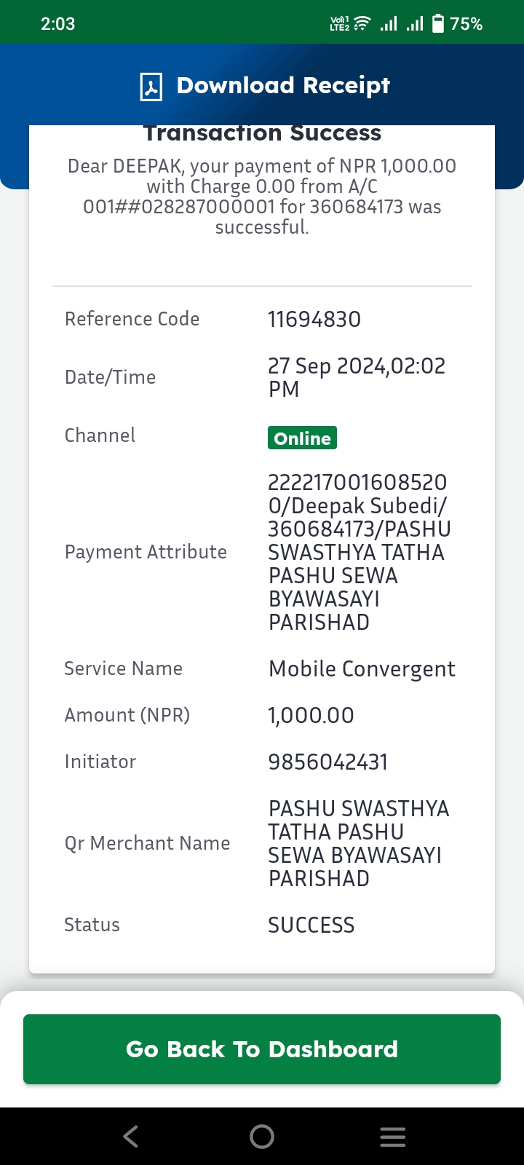
Task: Select reference code 11694830
Action: tap(314, 319)
